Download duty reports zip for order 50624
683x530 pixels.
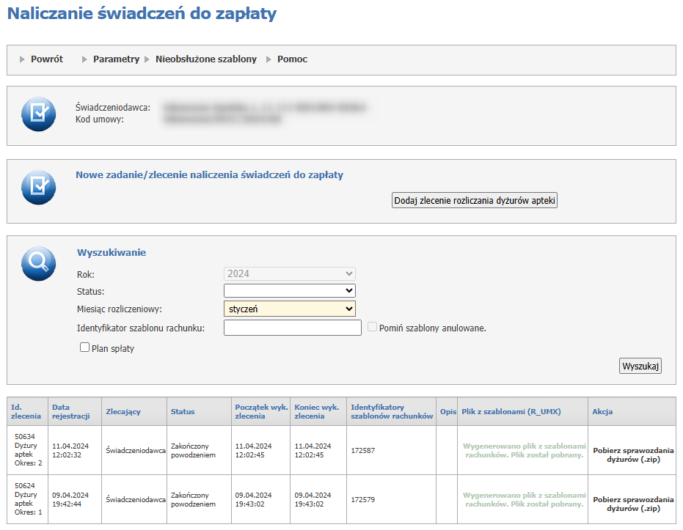tap(632, 504)
